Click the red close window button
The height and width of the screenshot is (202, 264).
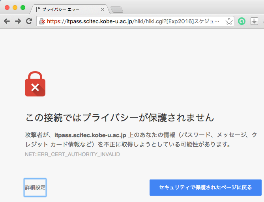point(7,8)
